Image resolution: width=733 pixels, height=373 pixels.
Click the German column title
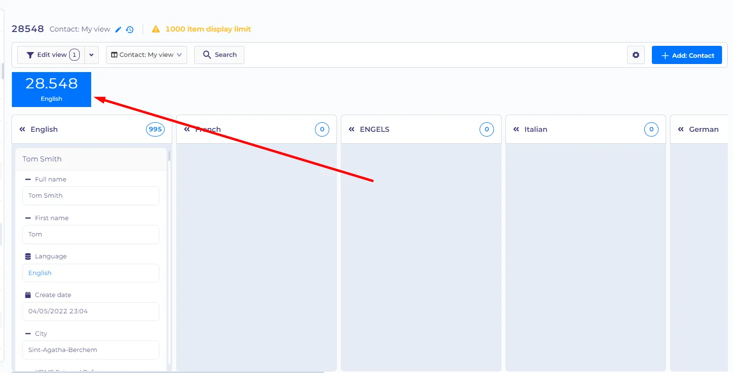click(x=704, y=129)
